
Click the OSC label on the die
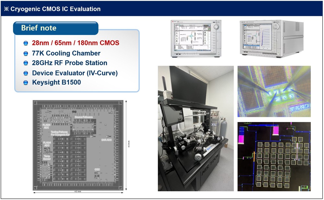tap(97, 170)
